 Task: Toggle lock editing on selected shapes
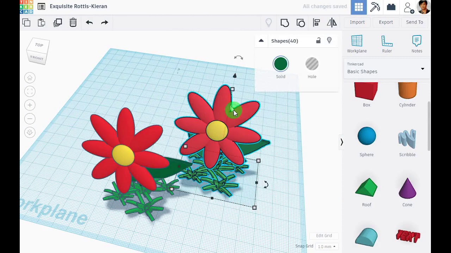[x=318, y=41]
